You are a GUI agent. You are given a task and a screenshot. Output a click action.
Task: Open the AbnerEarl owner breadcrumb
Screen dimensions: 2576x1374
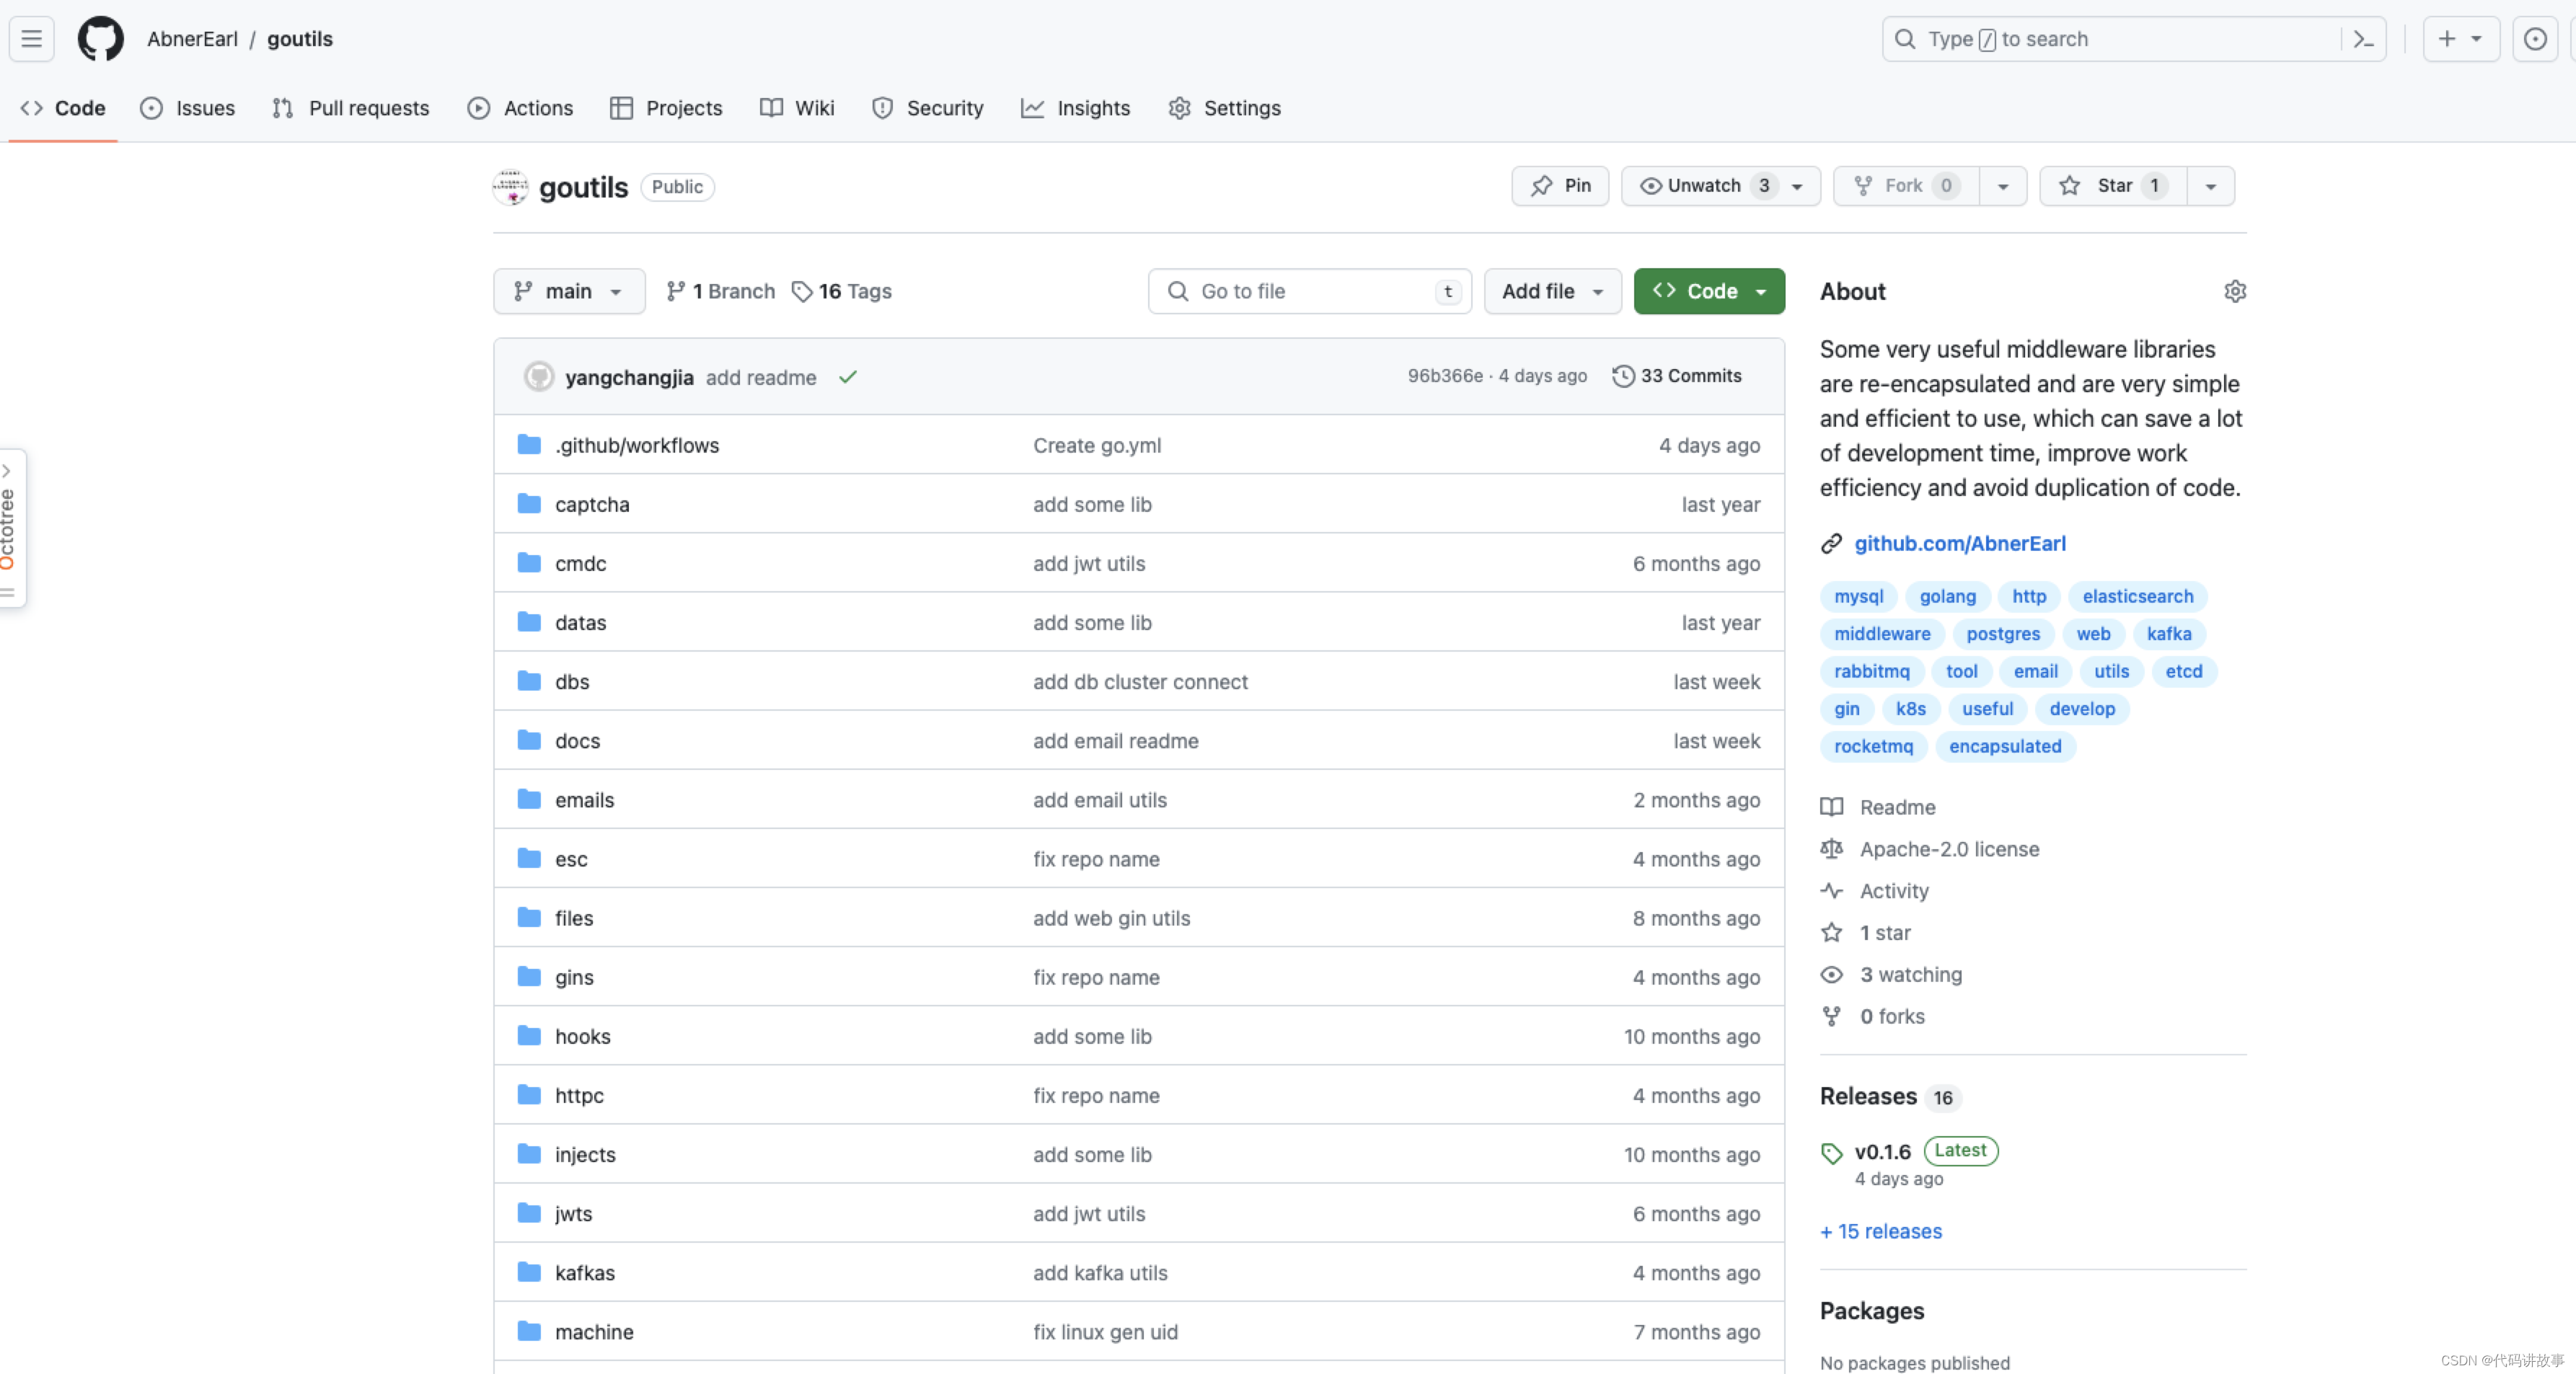(192, 39)
